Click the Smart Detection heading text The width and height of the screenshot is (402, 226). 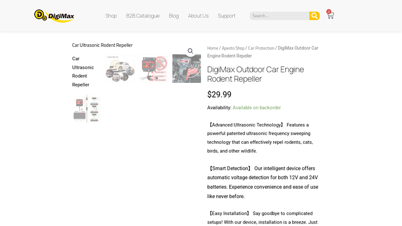(230, 168)
